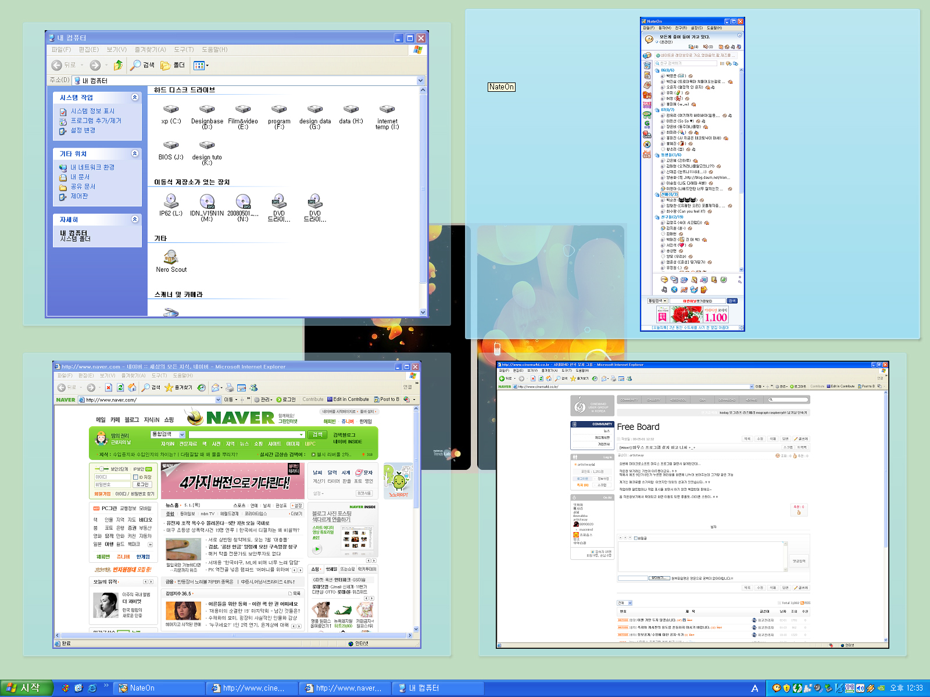This screenshot has width=930, height=697.
Task: Collapse the 자세히 panel chevron
Action: pos(135,220)
